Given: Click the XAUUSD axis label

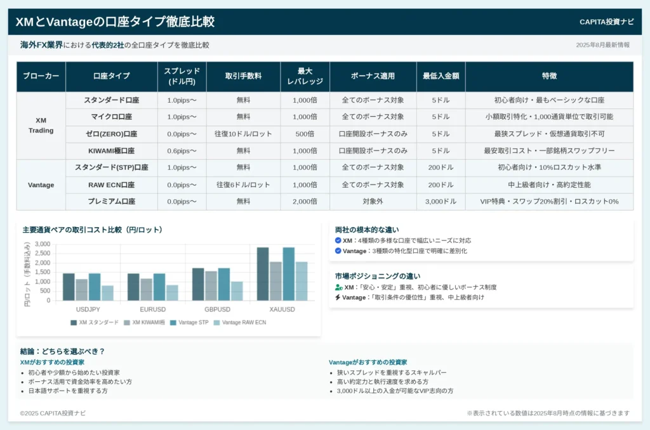Looking at the screenshot, I should 282,309.
